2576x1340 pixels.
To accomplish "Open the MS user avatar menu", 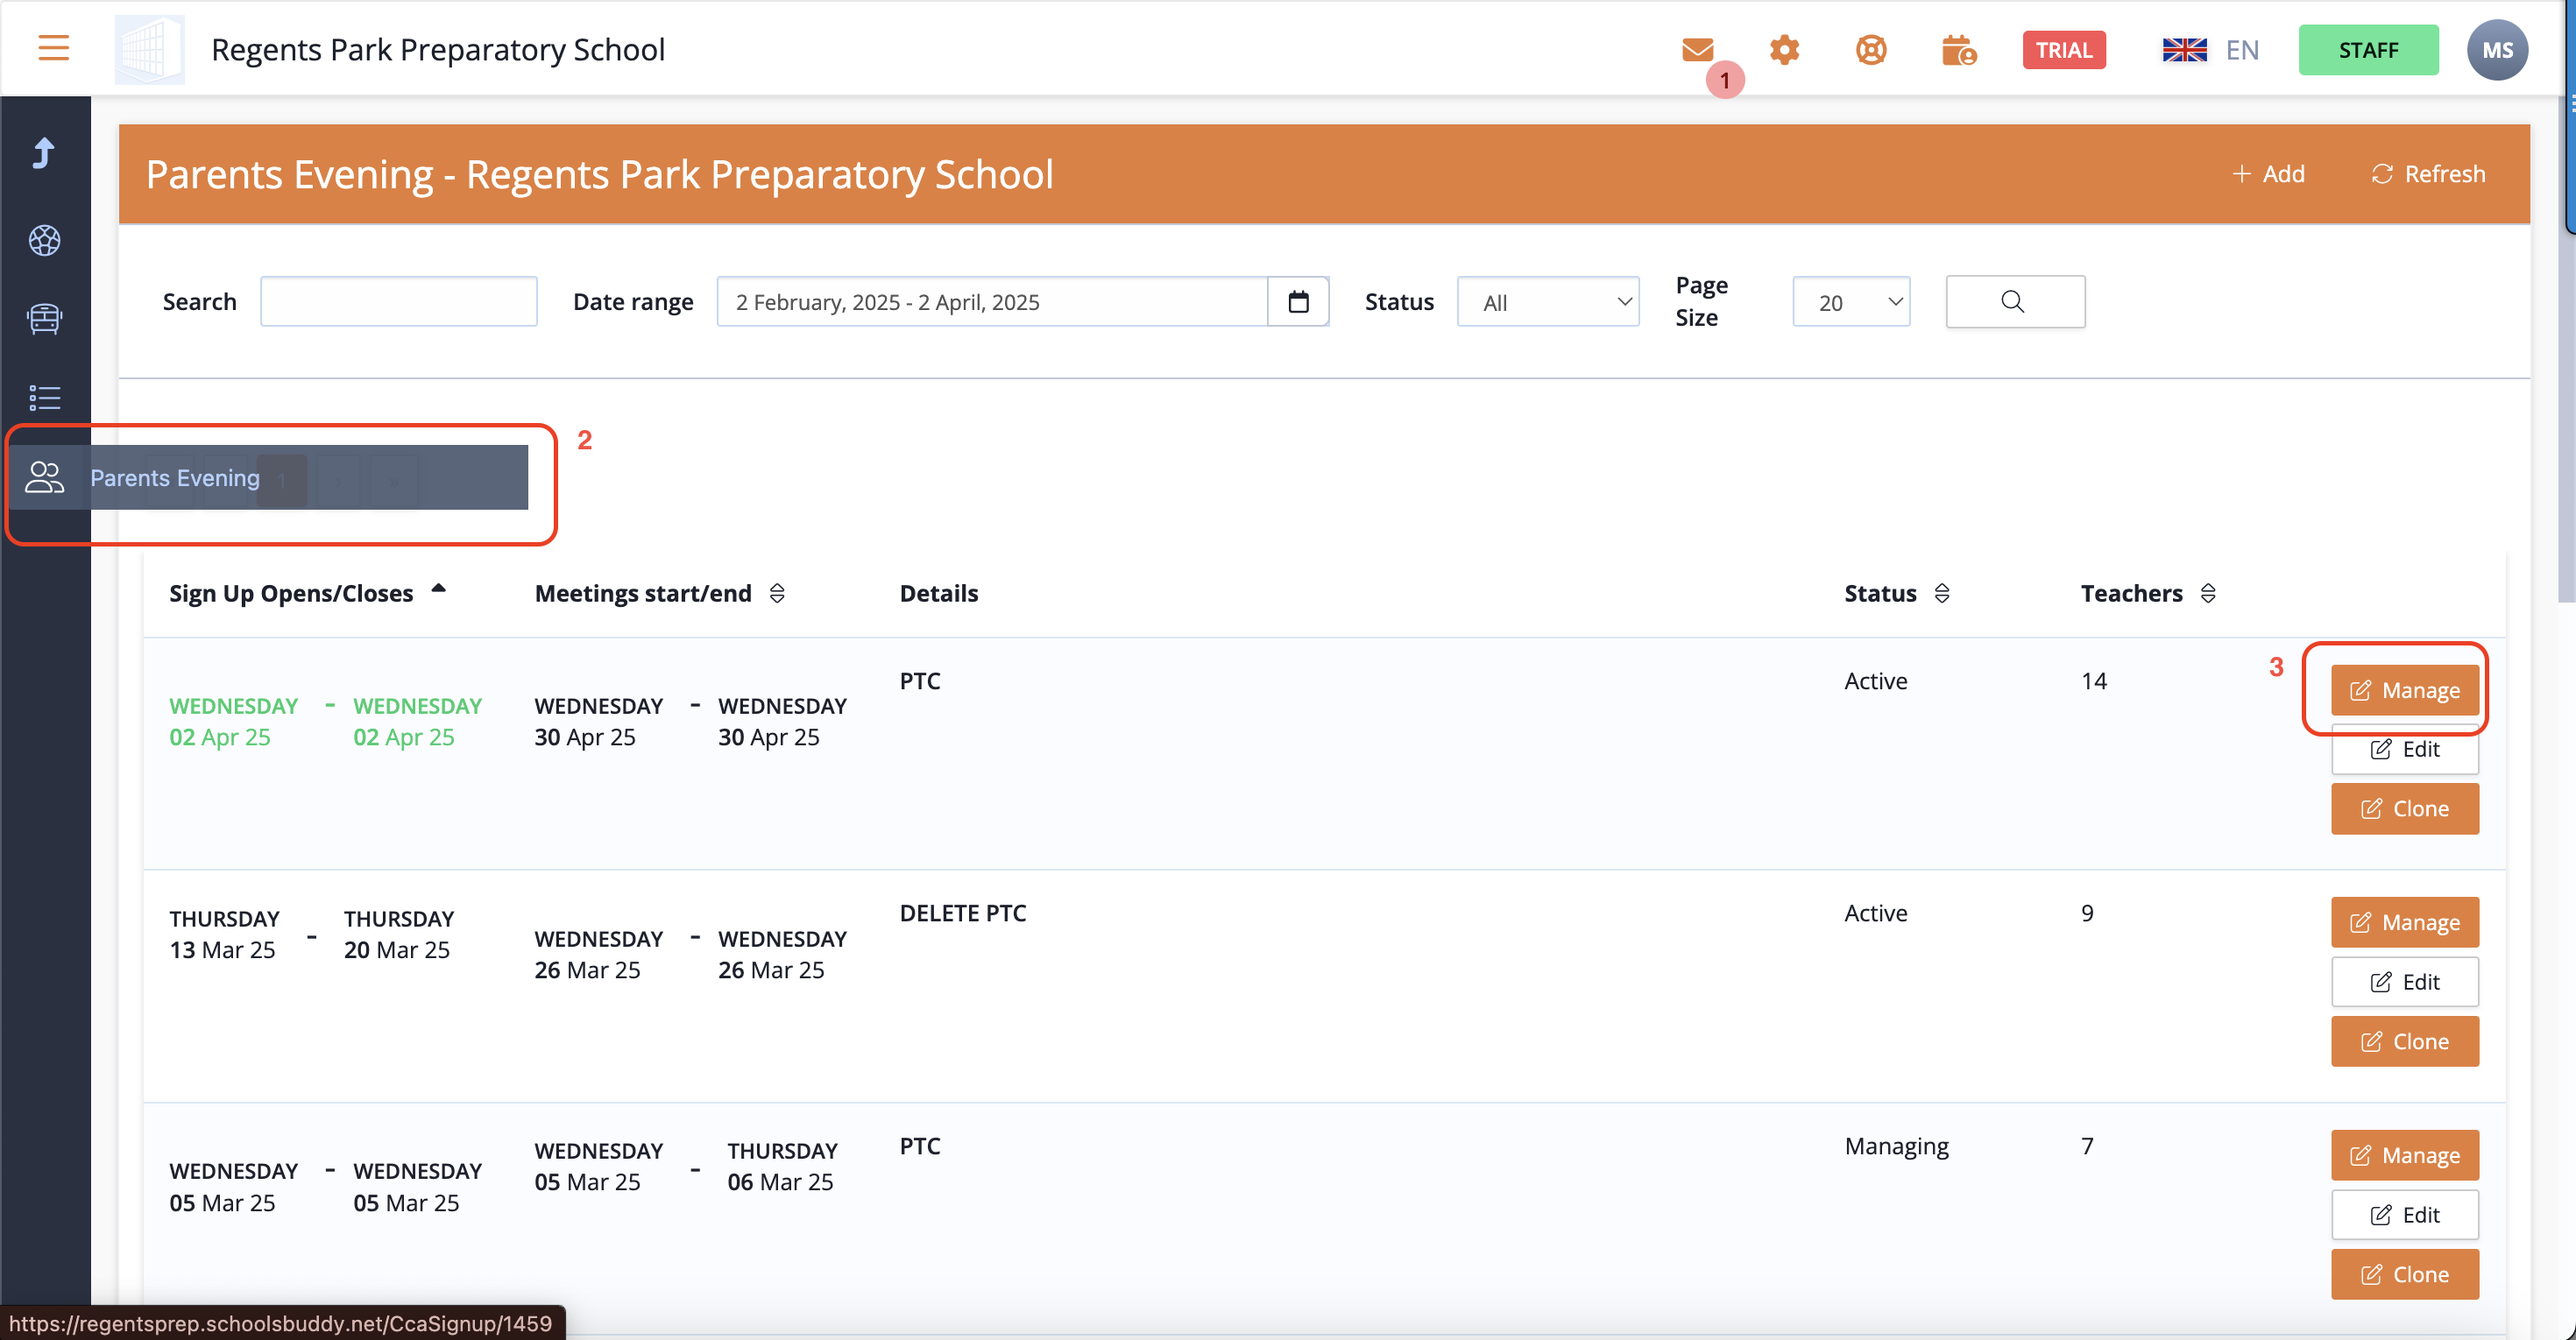I will tap(2497, 50).
